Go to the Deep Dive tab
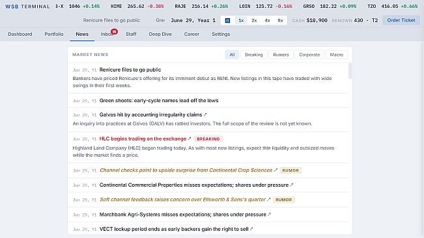 (160, 34)
